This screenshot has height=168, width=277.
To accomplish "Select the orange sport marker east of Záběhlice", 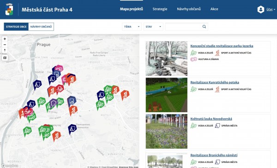I will click(x=125, y=95).
